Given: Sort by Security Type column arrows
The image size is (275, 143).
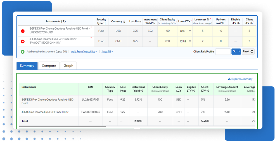Looking at the screenshot, I should point(105,23).
